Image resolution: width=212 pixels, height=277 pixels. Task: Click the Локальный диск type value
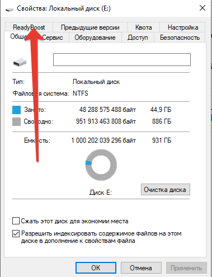96,82
